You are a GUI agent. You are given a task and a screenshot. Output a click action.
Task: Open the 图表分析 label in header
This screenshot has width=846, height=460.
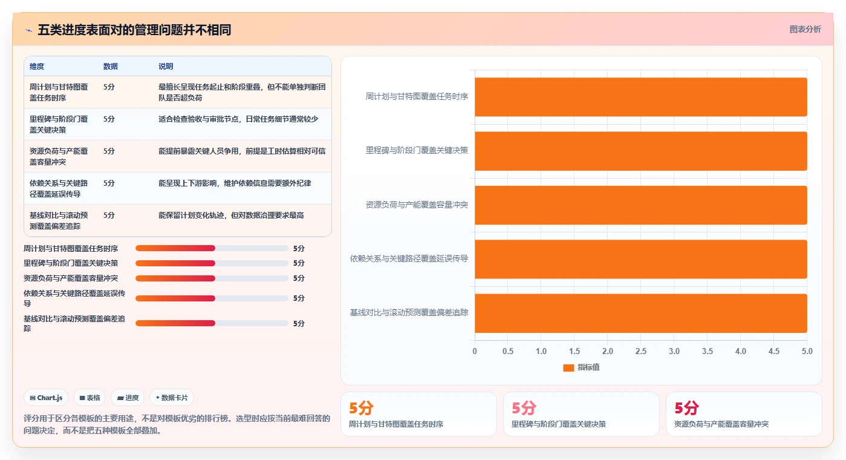point(805,29)
